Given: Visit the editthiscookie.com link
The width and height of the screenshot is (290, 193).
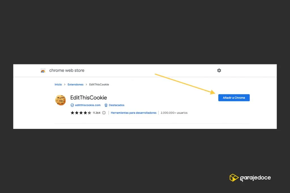Looking at the screenshot, I should 88,105.
